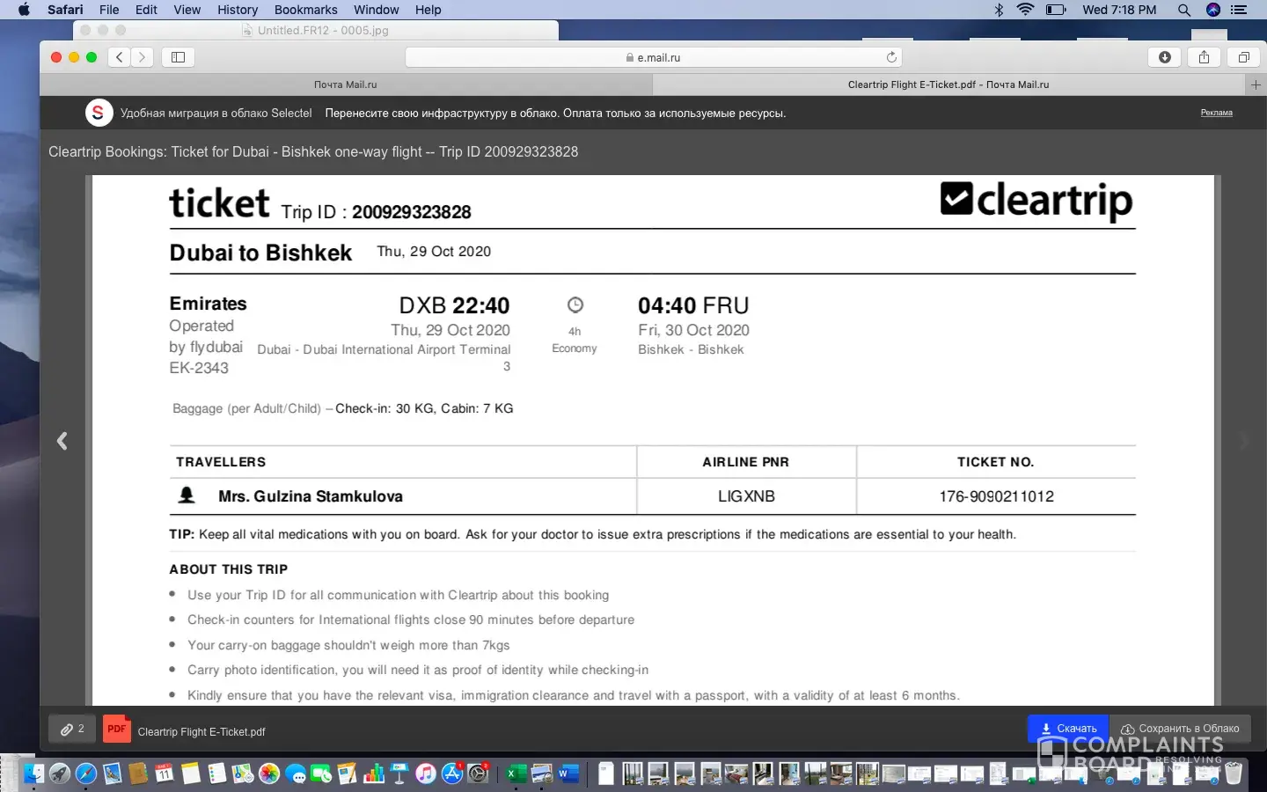Add a new tab with the plus button
The height and width of the screenshot is (792, 1267).
1256,84
